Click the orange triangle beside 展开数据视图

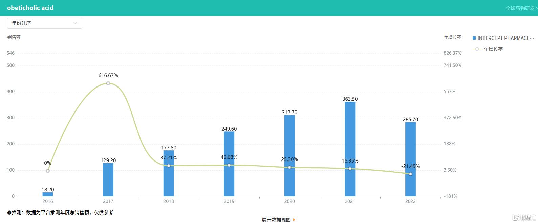click(294, 220)
